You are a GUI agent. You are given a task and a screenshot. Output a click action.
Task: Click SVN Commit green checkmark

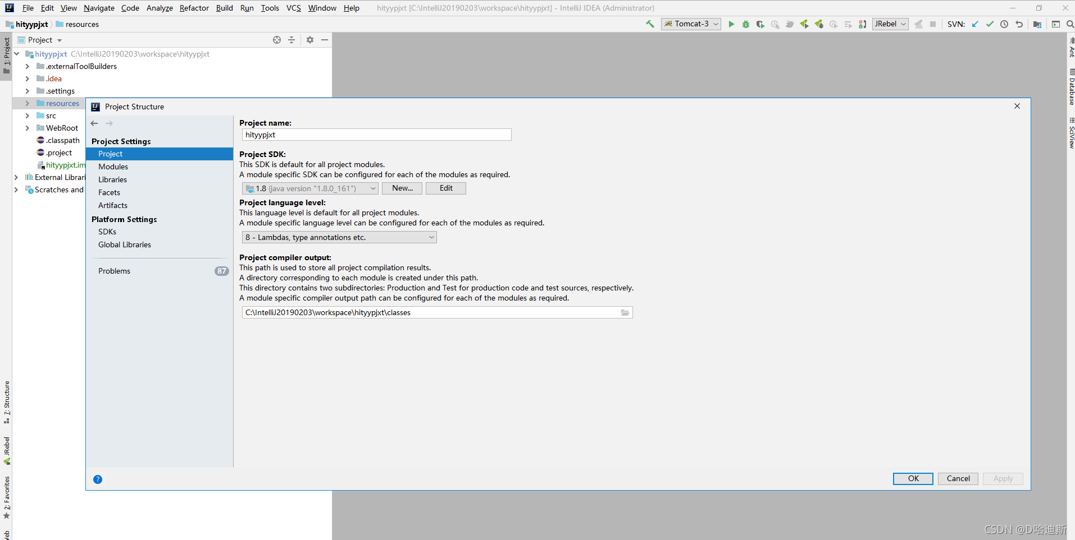(990, 24)
